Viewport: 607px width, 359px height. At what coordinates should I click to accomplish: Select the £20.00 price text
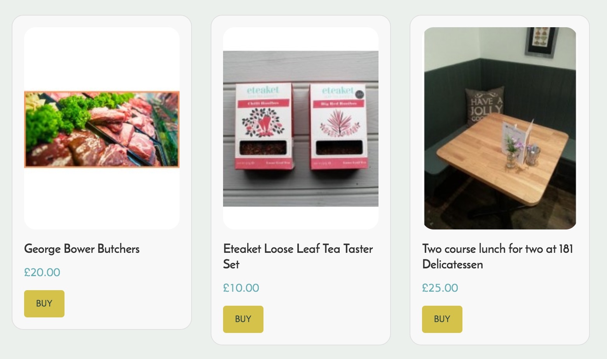pos(42,272)
